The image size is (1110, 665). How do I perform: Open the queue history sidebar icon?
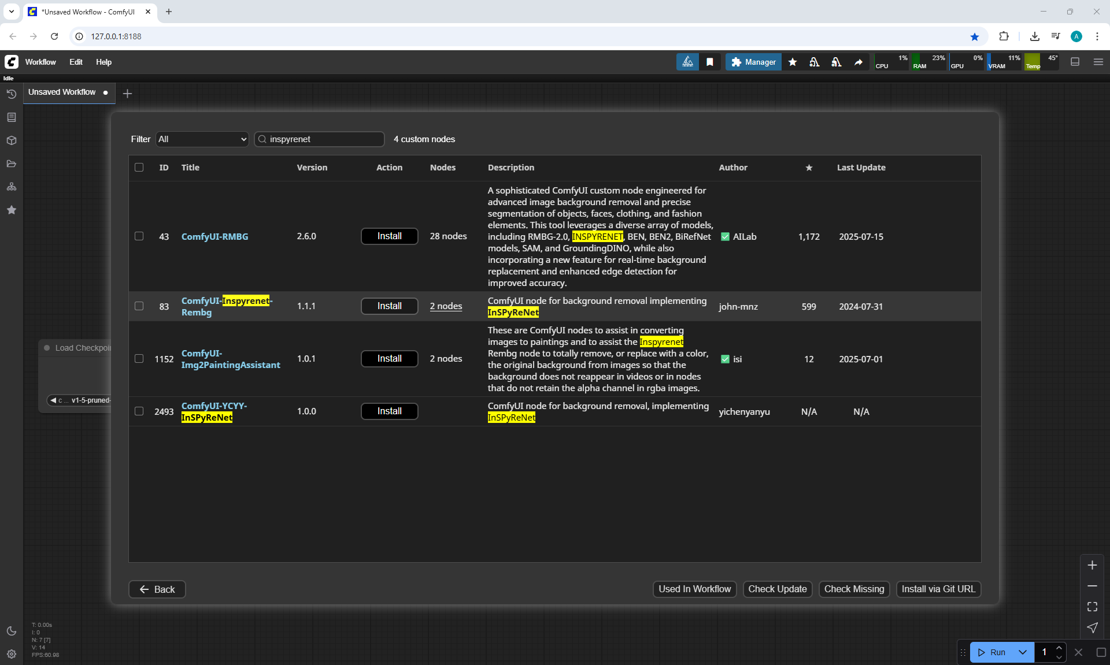click(11, 94)
